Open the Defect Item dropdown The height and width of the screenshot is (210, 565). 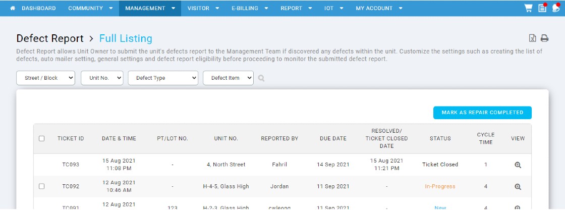(228, 78)
